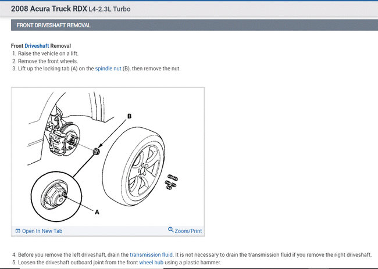
Task: Click step 1 'Raise the vehicle on a lift.'
Action: tap(48, 53)
